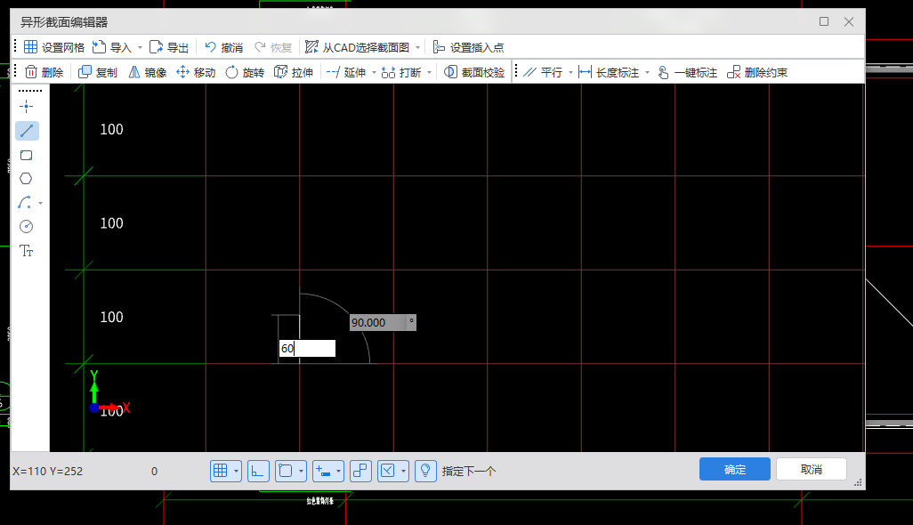Expand the 长度标注 dropdown arrow

(647, 73)
